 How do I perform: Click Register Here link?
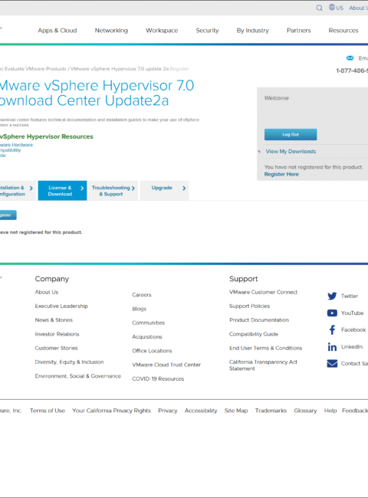[x=281, y=174]
